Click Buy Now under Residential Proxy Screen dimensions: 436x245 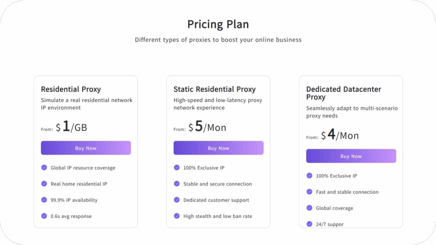coord(86,148)
